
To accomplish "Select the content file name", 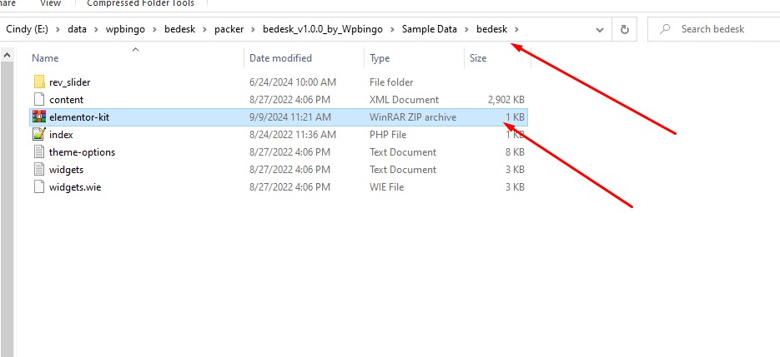I will tap(67, 100).
